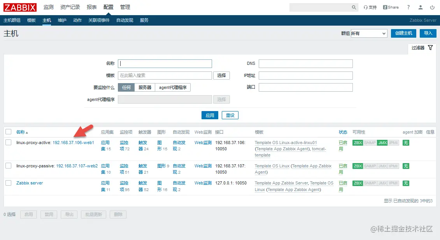Open 图形 9 for linux-proxy-passive
This screenshot has width=440, height=240.
pos(163,166)
